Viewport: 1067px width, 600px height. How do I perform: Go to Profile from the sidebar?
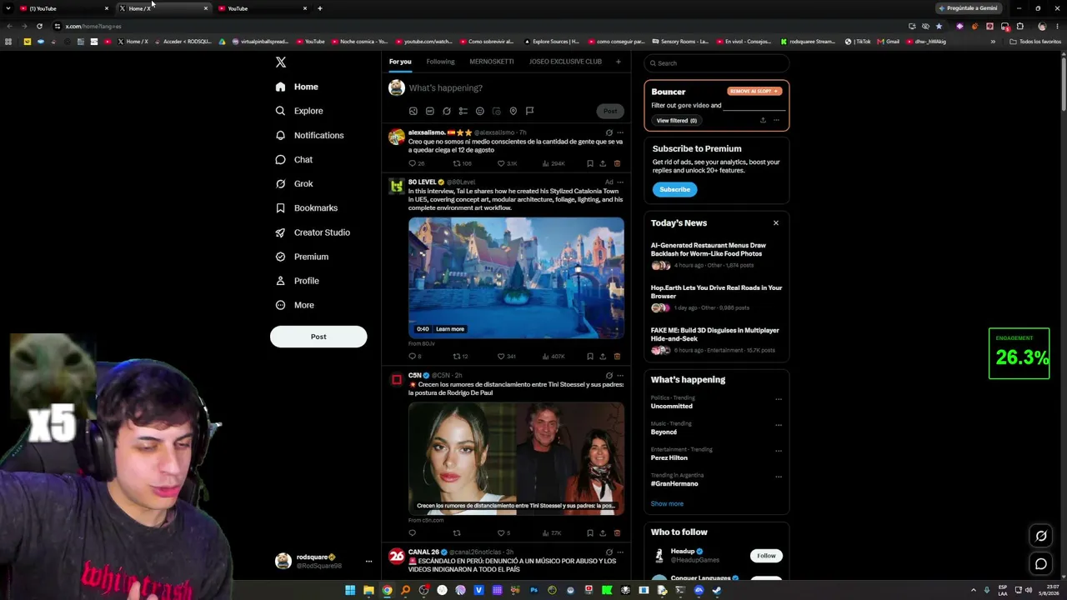click(297, 281)
